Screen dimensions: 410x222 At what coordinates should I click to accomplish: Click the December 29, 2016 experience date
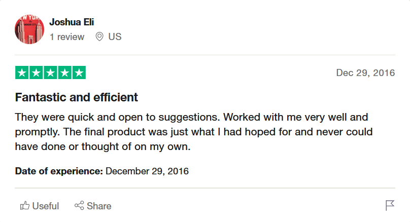(x=147, y=171)
